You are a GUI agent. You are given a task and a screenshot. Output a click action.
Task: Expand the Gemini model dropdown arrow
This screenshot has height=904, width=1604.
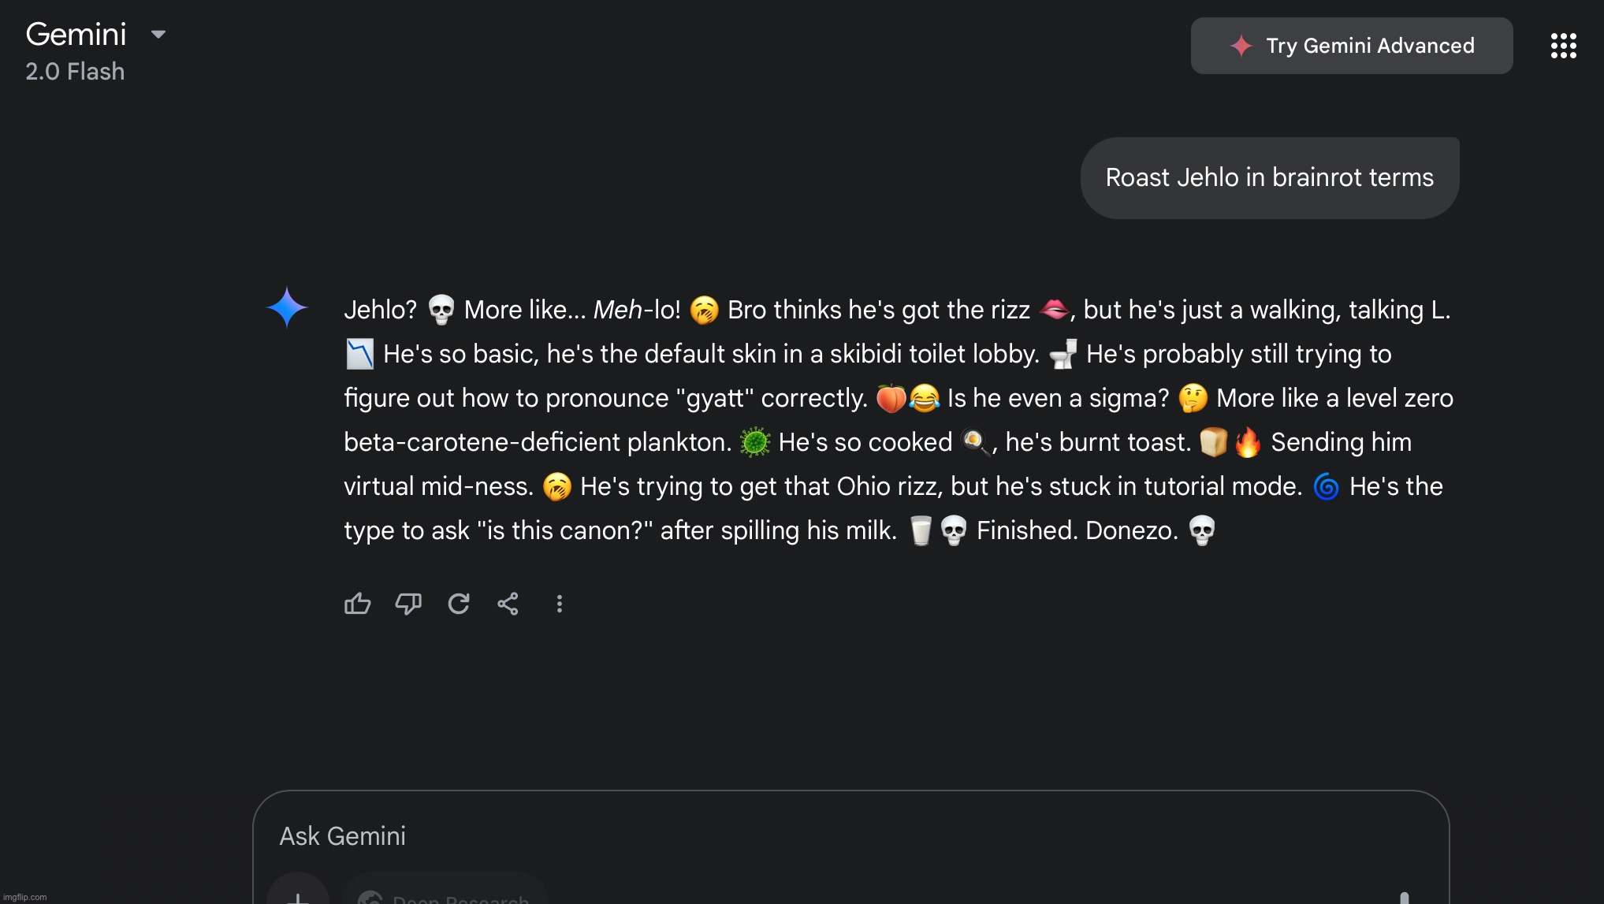(158, 34)
